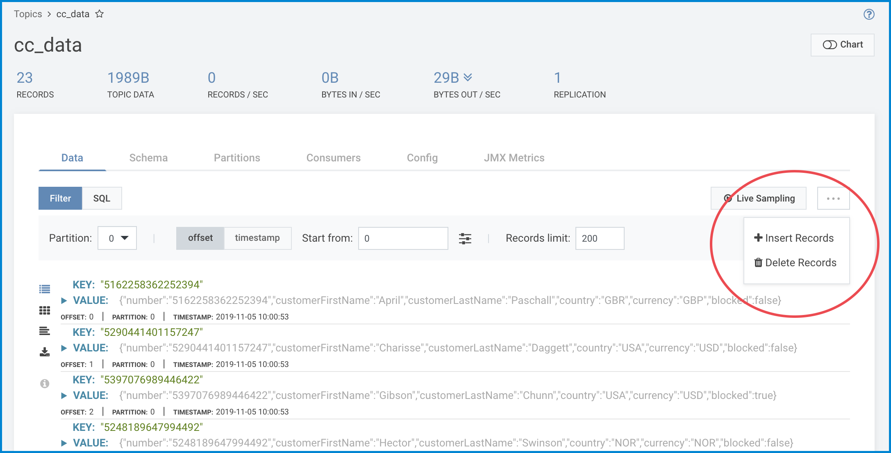The height and width of the screenshot is (453, 891).
Task: Click key "5290441401157247"
Action: pos(152,332)
